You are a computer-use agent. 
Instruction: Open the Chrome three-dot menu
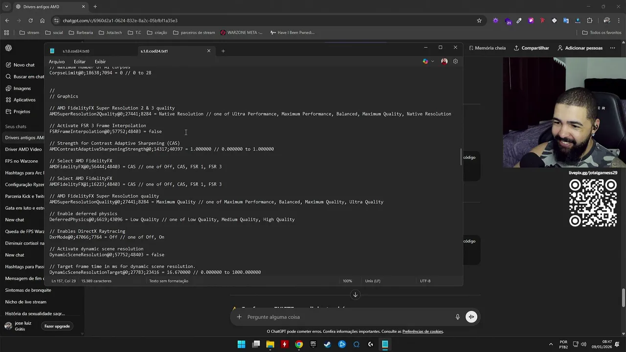619,21
